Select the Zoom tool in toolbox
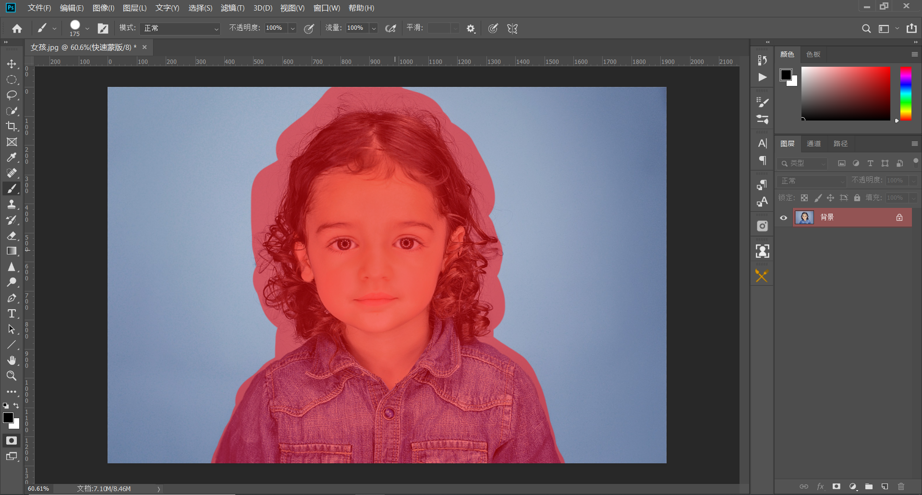The image size is (922, 495). pyautogui.click(x=12, y=375)
